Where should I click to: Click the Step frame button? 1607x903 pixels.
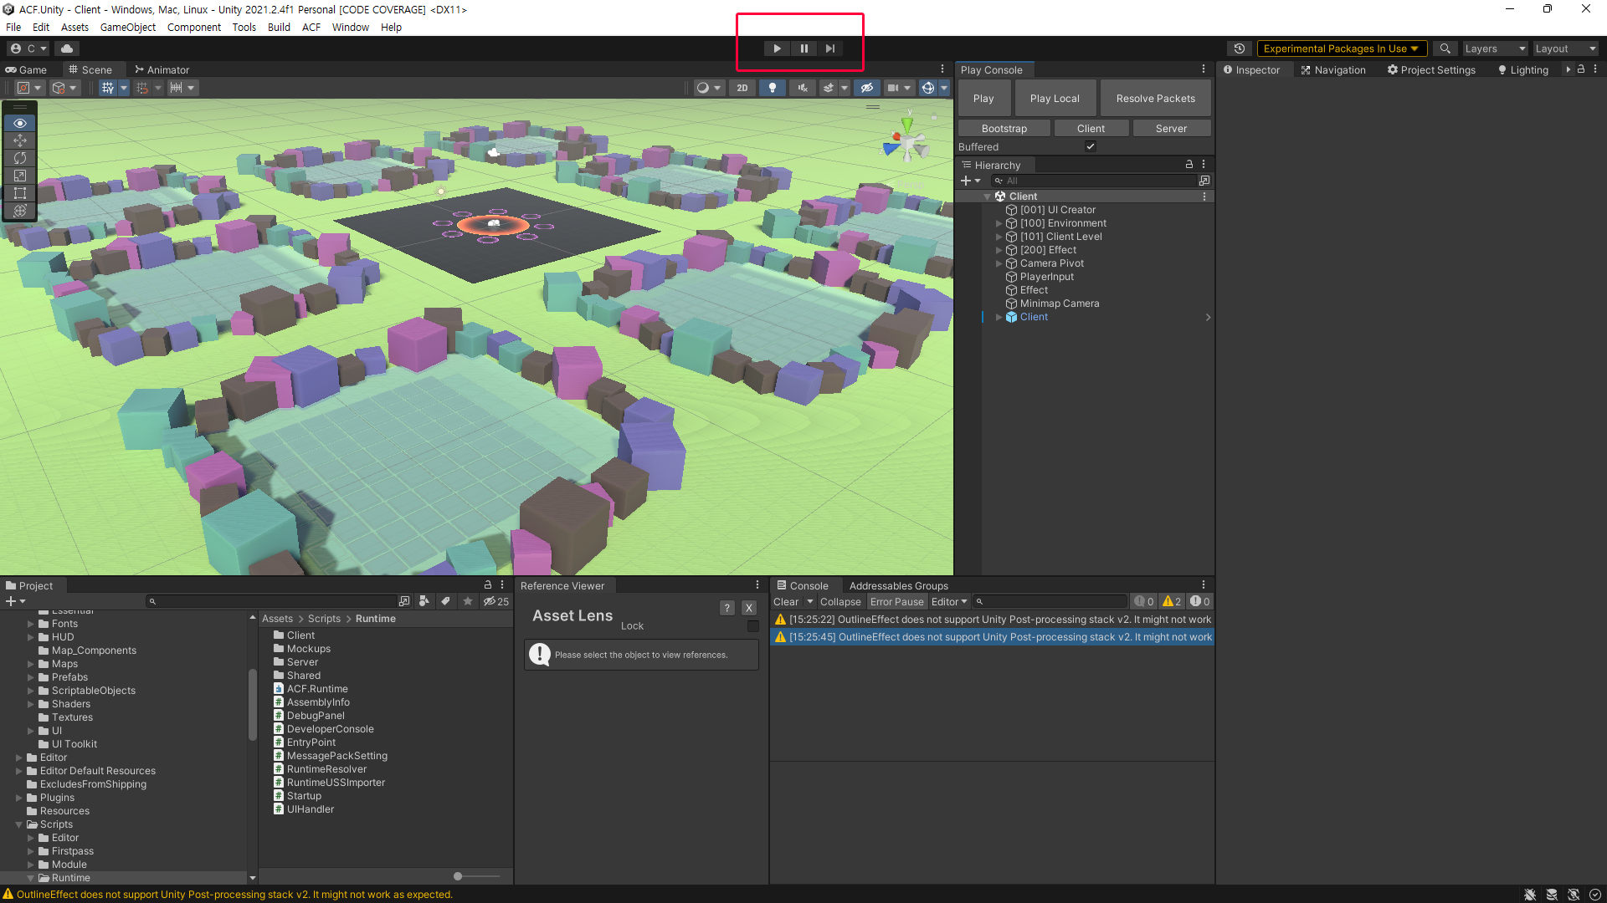[829, 48]
